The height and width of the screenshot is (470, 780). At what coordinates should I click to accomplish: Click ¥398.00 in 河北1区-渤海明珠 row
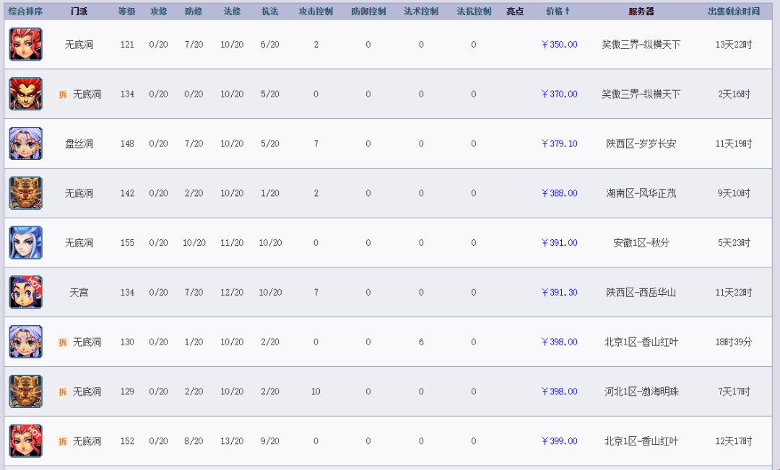(559, 391)
